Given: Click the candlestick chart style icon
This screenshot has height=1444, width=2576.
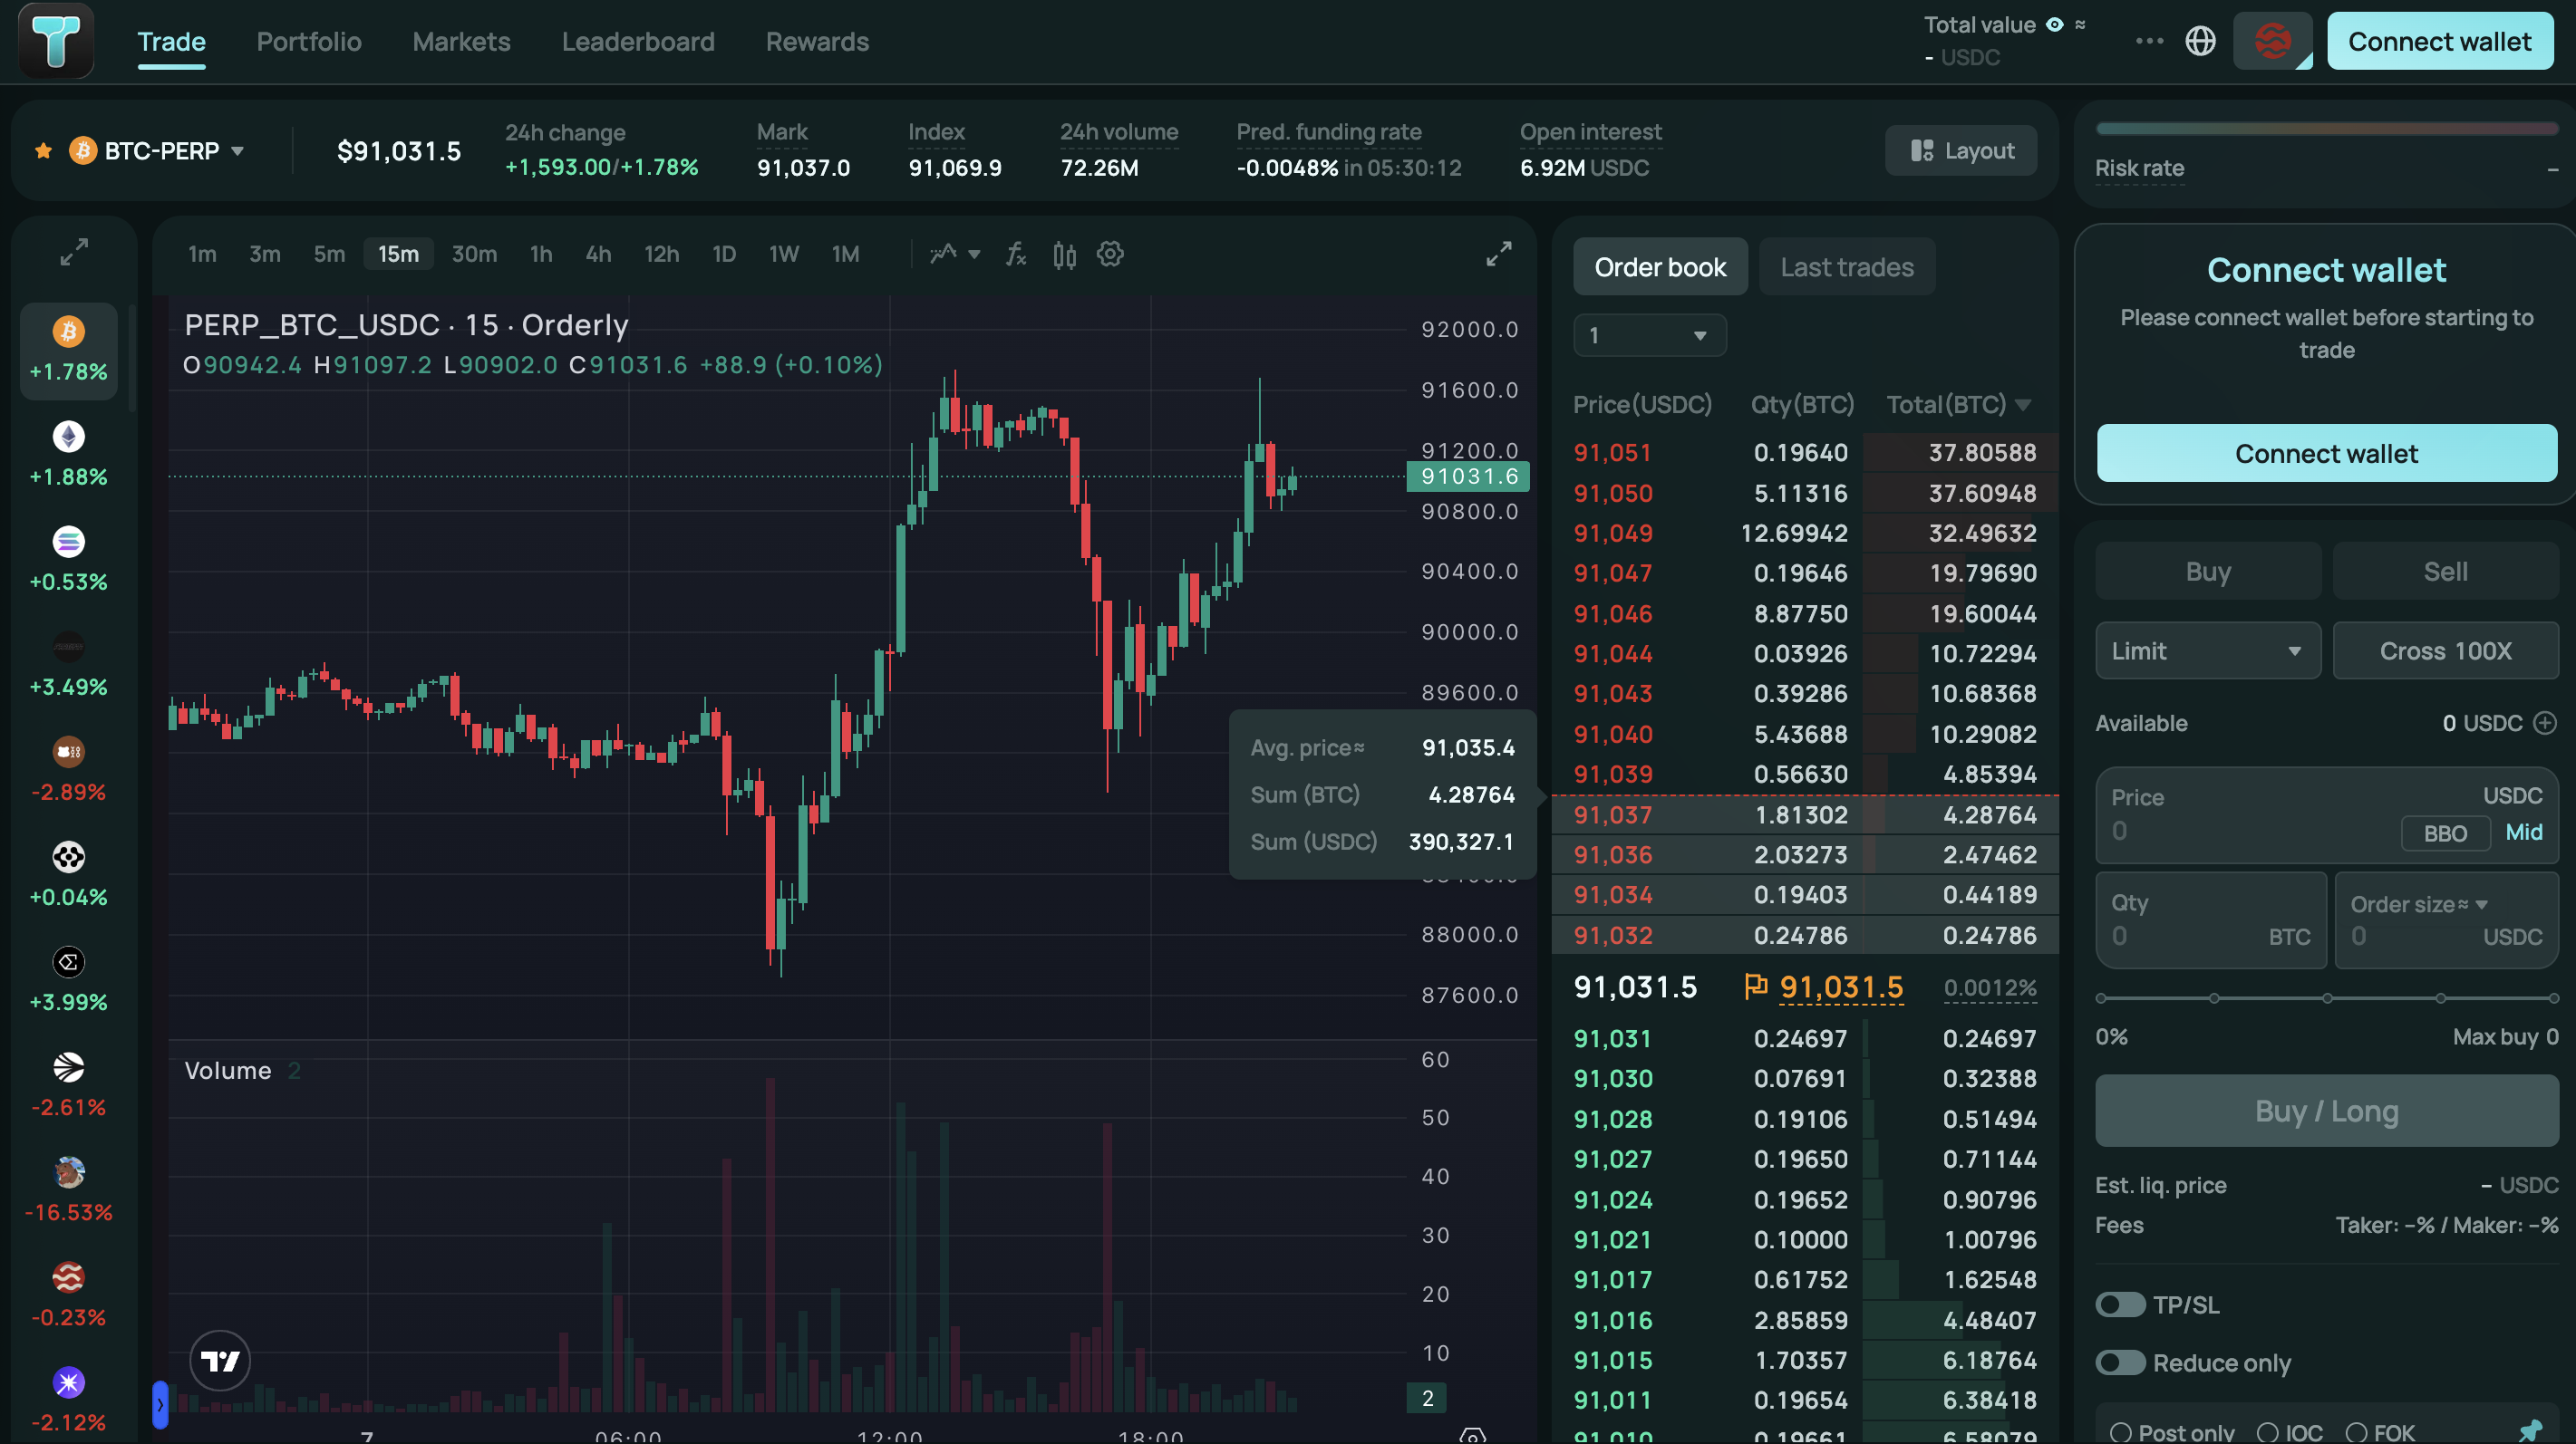Looking at the screenshot, I should click(x=1064, y=255).
